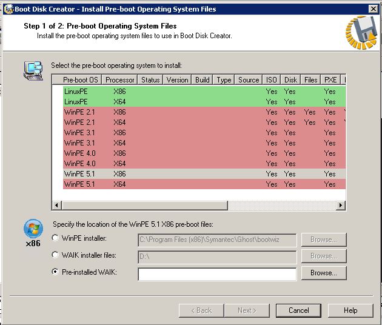Click the Files Yes cell for WinPE 2.1 X86
The width and height of the screenshot is (382, 325).
click(x=310, y=112)
